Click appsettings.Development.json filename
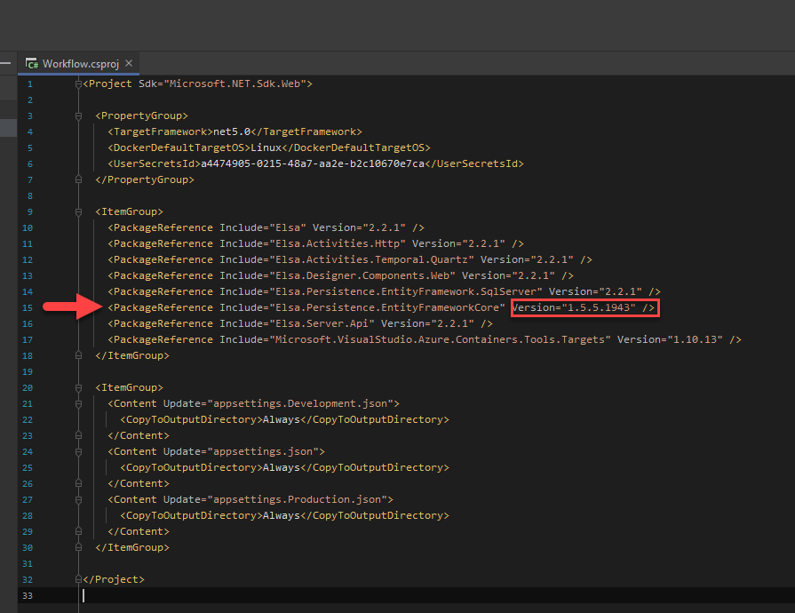Image resolution: width=795 pixels, height=613 pixels. pos(300,403)
